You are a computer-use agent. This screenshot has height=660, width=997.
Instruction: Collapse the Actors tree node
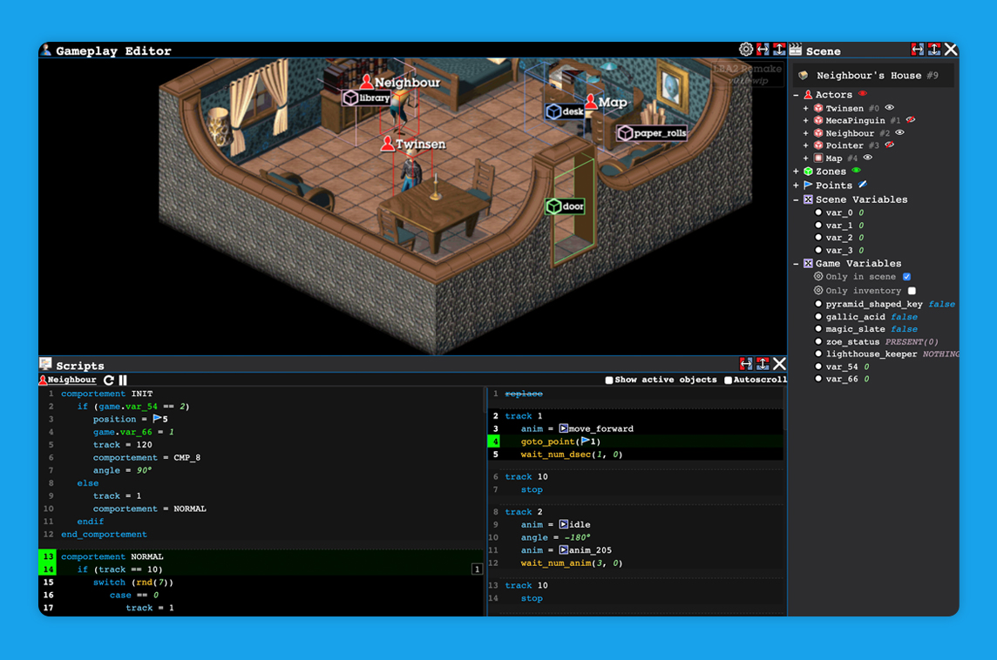796,95
